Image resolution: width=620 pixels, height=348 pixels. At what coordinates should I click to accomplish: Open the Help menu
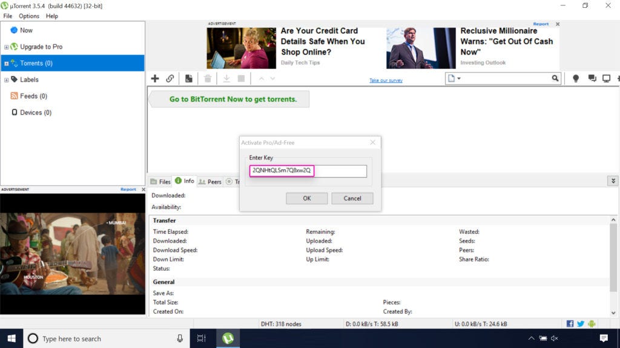point(52,16)
